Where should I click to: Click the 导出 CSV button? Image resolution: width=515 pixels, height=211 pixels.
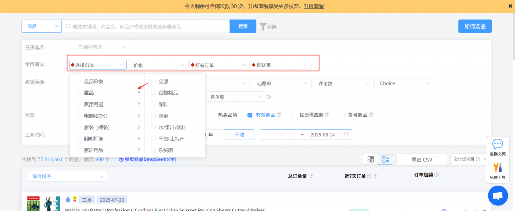(x=421, y=159)
